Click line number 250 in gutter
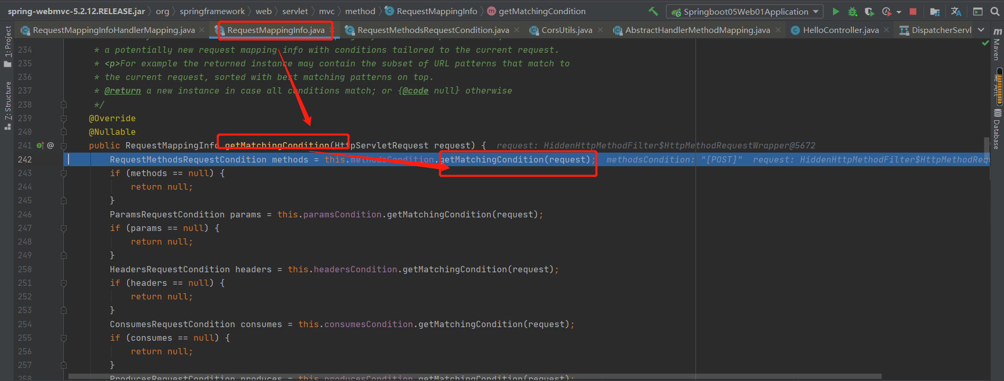 point(25,270)
